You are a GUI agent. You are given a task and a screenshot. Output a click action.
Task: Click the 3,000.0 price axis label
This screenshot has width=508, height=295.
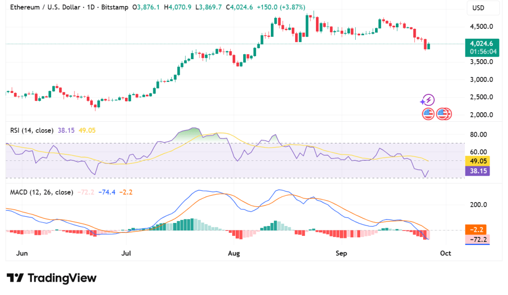click(x=481, y=80)
